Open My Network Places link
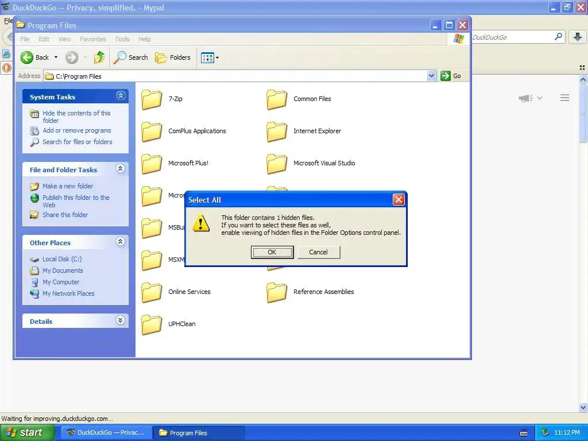This screenshot has width=588, height=441. pos(68,293)
